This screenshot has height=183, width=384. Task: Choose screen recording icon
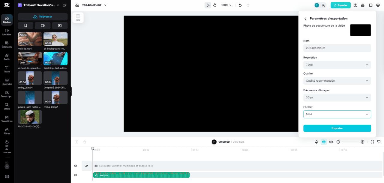60,25
